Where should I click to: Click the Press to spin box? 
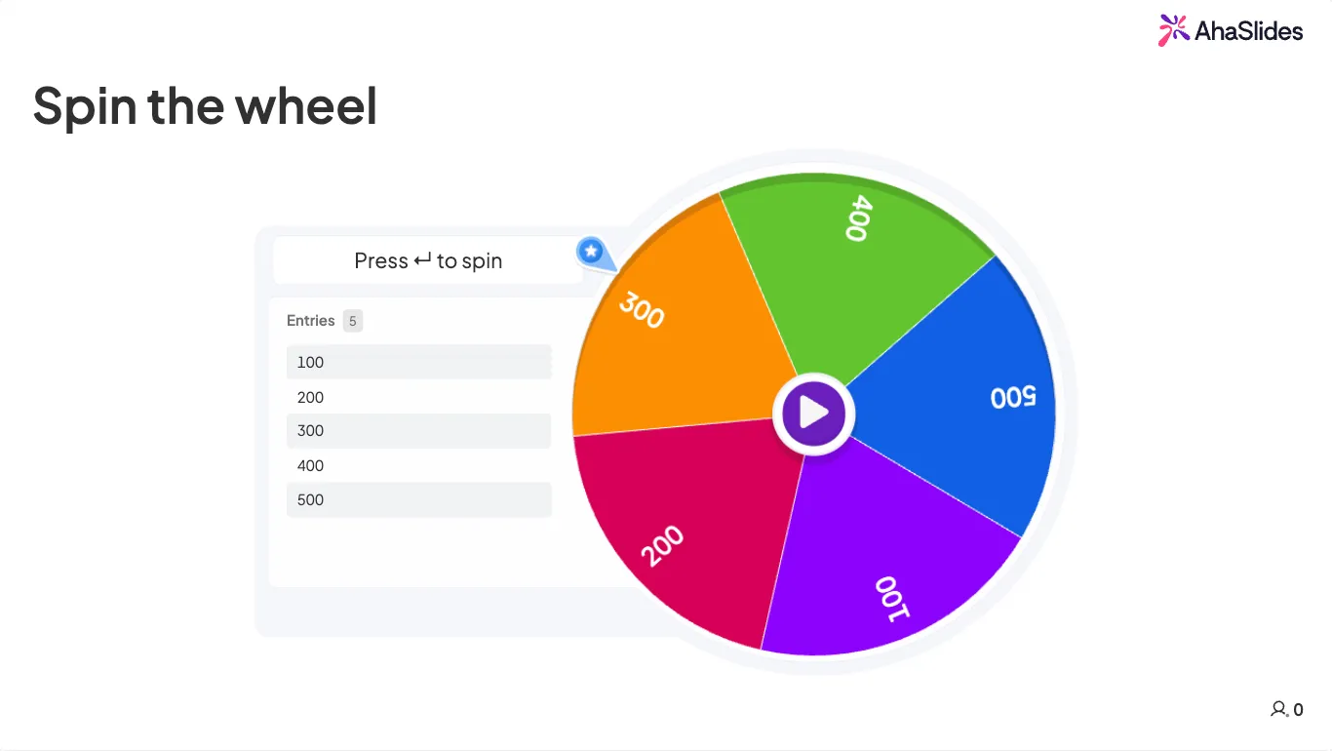[428, 260]
